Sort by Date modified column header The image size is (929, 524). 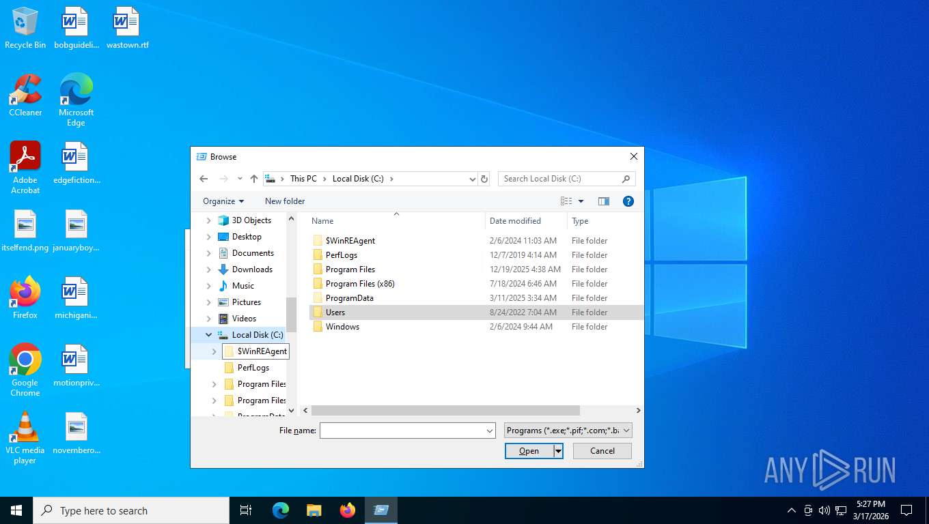(x=526, y=221)
